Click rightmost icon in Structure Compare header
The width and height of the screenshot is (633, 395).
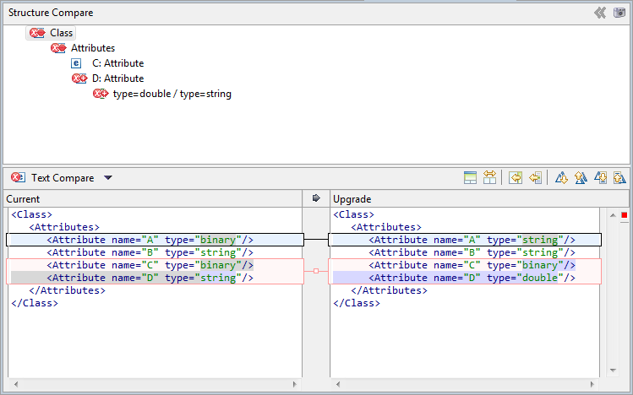[x=619, y=13]
